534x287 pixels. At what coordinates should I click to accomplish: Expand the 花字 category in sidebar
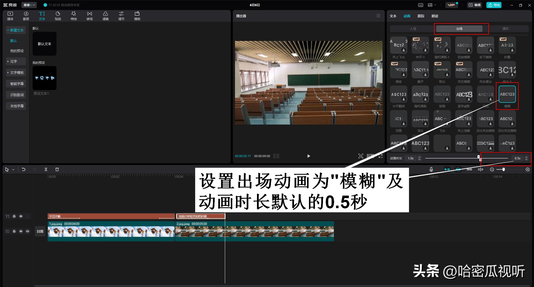tap(16, 61)
